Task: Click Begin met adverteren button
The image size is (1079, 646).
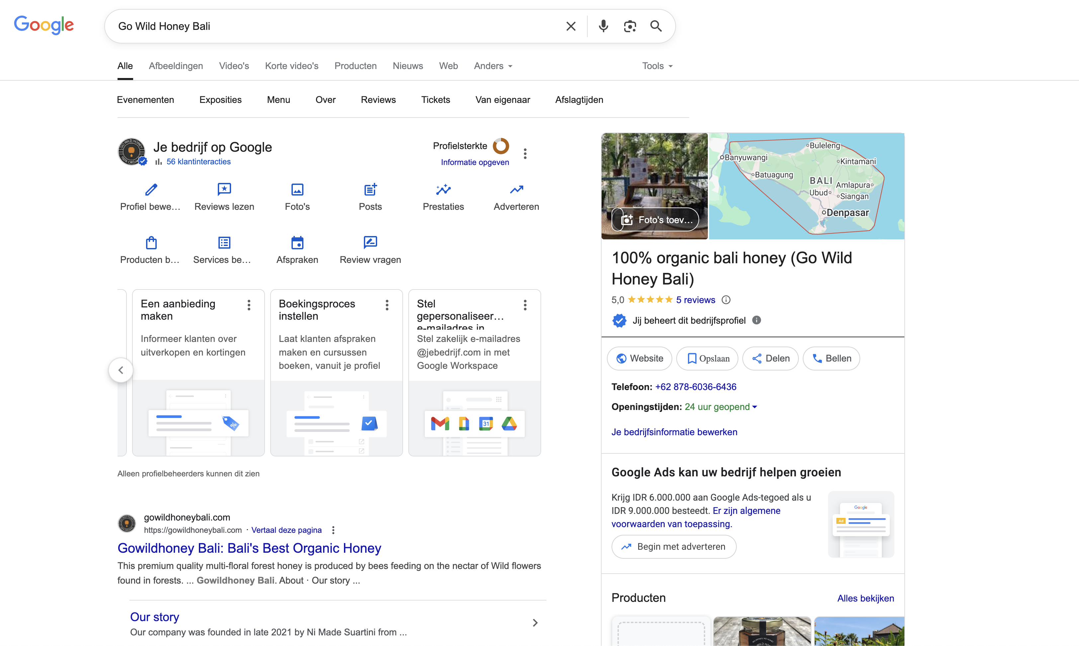Action: [674, 547]
